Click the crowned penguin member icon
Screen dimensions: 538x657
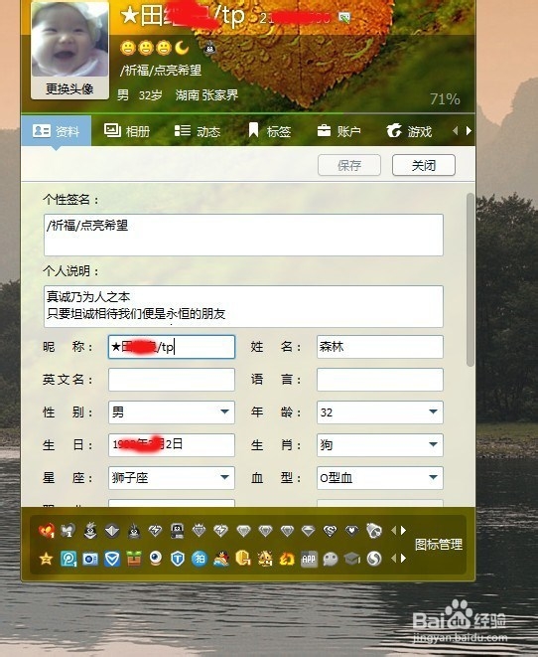coord(90,531)
